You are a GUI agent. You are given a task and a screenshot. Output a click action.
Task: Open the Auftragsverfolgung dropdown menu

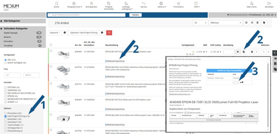(127, 6)
